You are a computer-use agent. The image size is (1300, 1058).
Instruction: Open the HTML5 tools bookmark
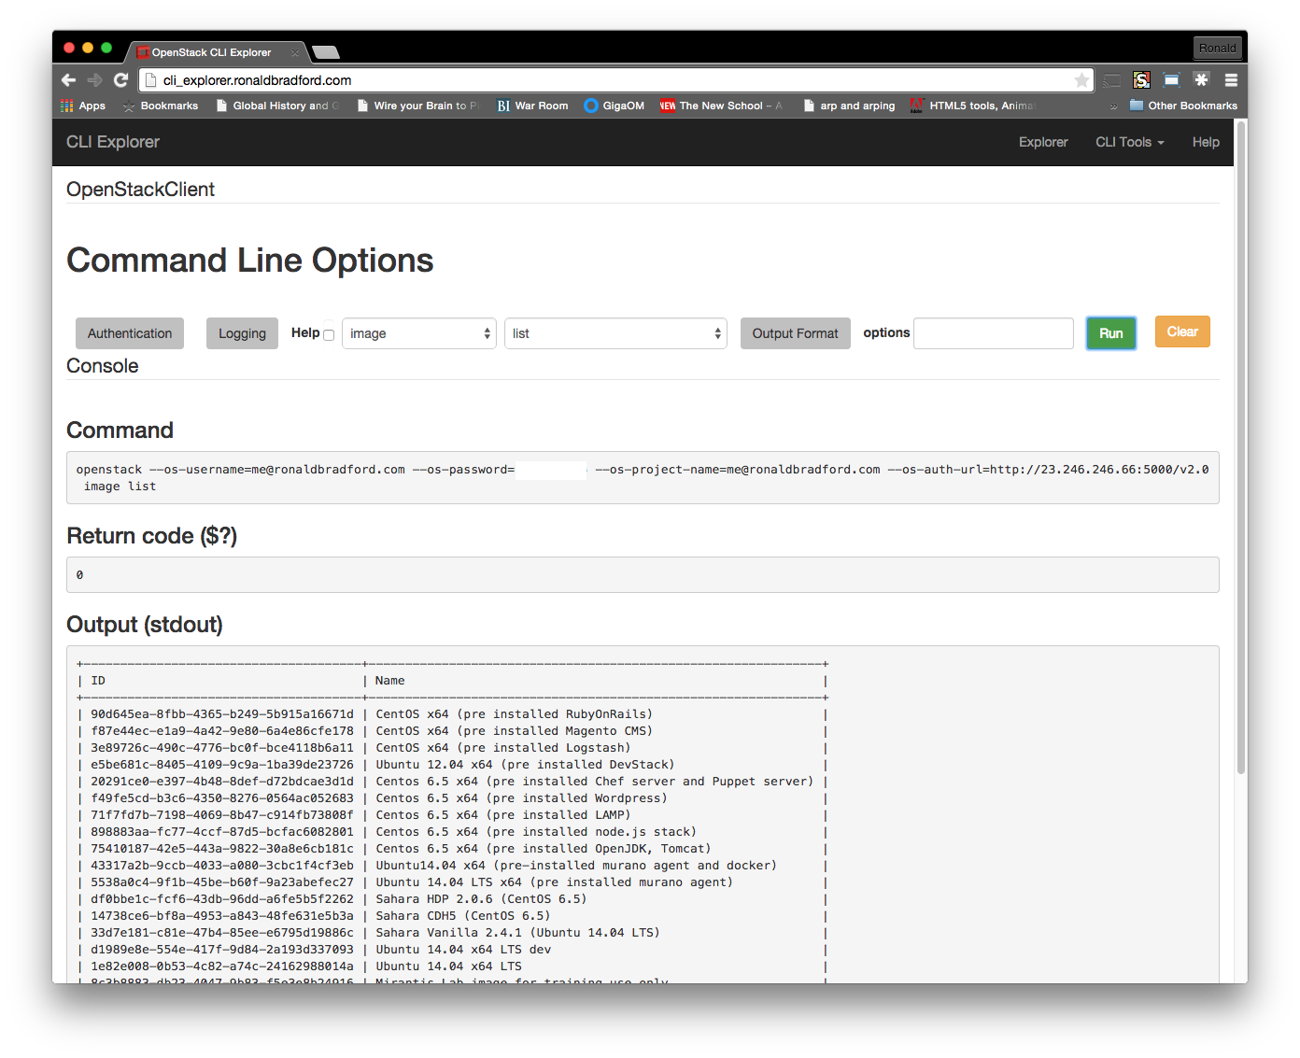click(x=973, y=106)
